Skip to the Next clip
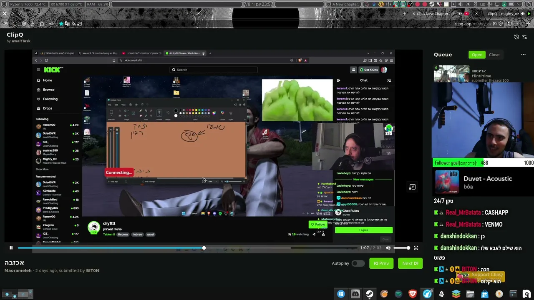Image resolution: width=534 pixels, height=300 pixels. point(410,263)
